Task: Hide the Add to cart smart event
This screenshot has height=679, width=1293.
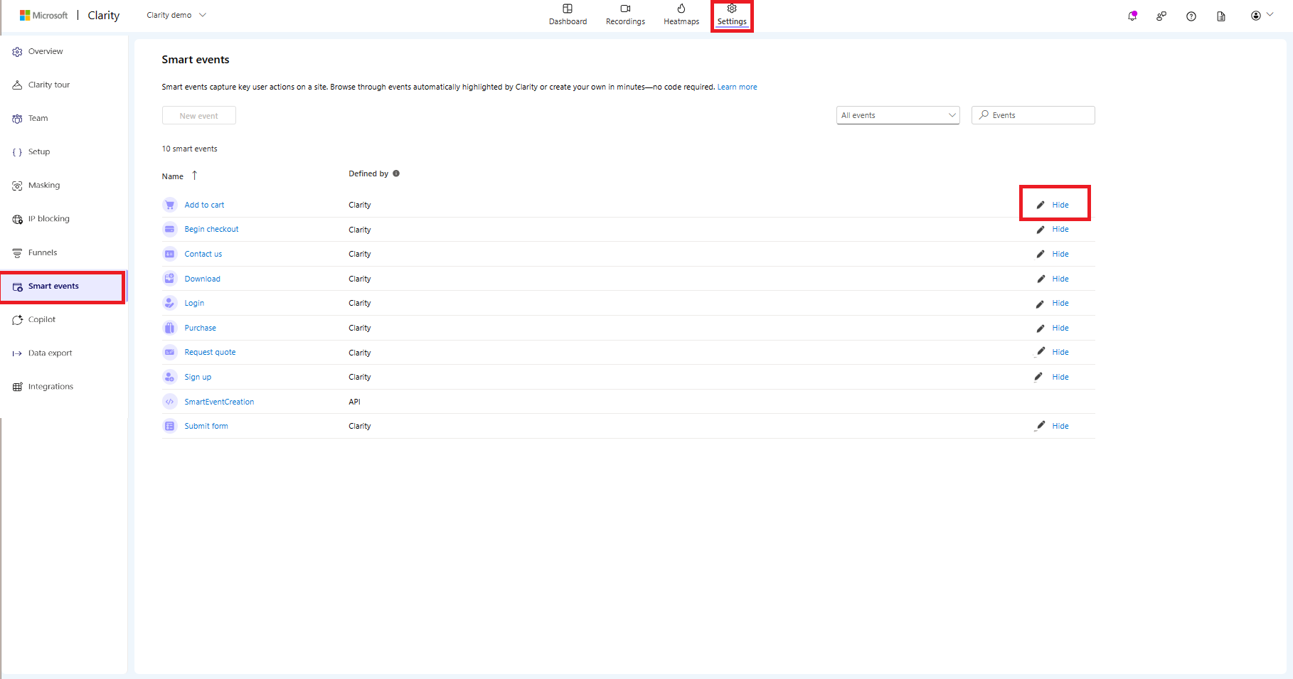Action: pyautogui.click(x=1060, y=204)
